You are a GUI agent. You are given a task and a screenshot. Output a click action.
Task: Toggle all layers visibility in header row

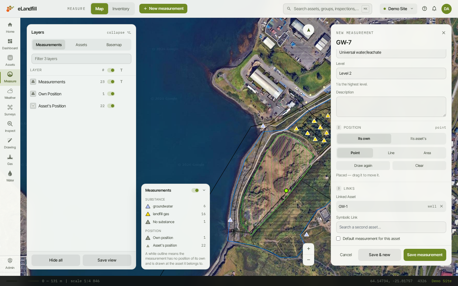click(x=111, y=70)
